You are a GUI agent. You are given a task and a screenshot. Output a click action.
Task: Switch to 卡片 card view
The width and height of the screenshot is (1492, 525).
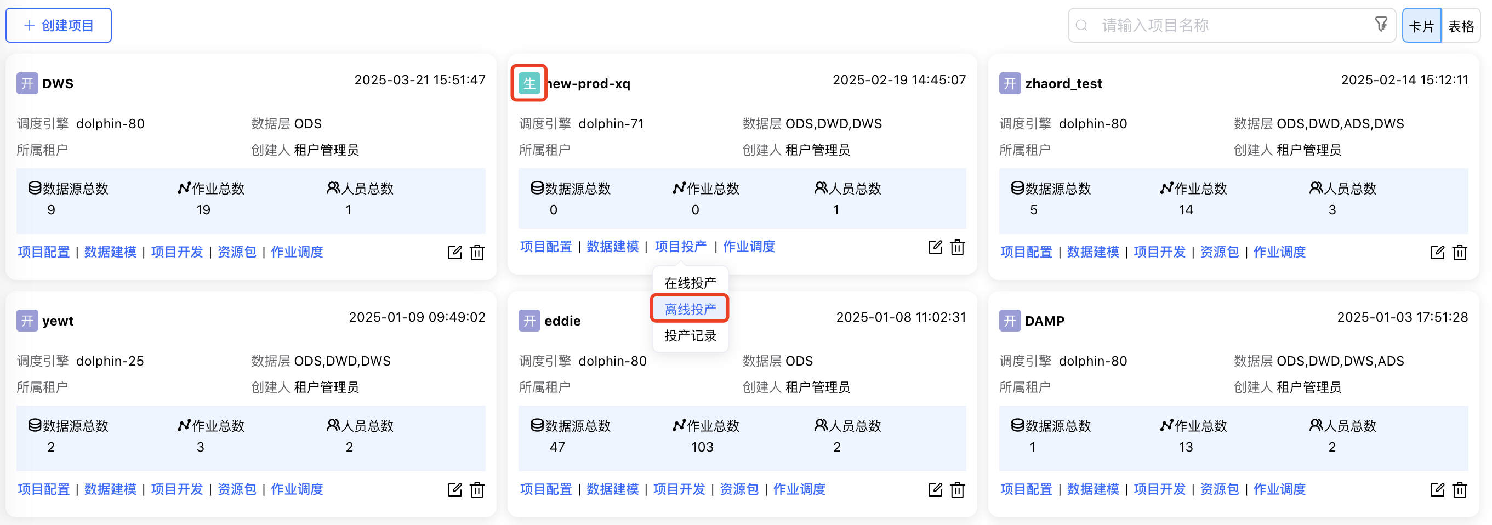pyautogui.click(x=1421, y=26)
